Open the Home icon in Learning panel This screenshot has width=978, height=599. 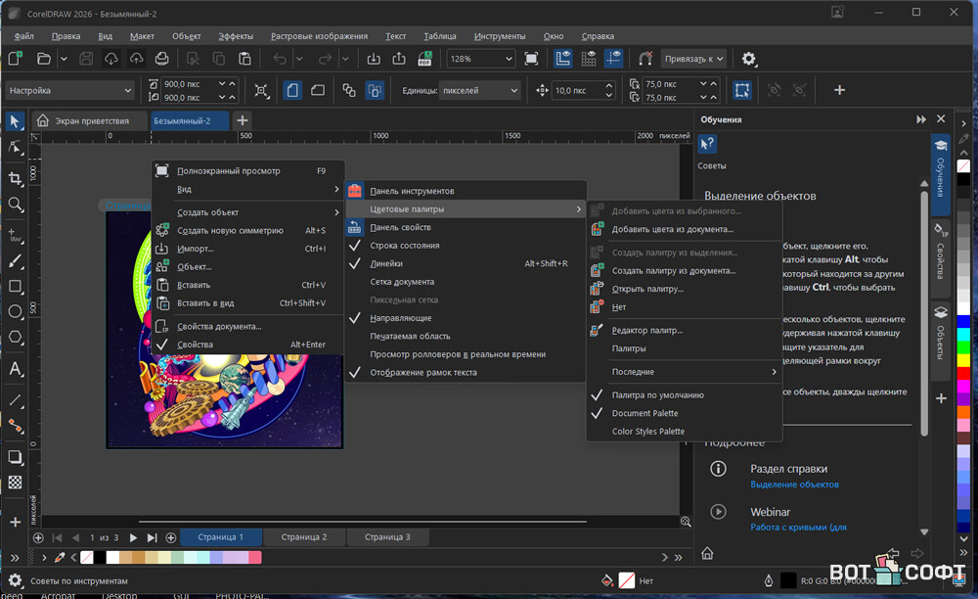(x=707, y=554)
